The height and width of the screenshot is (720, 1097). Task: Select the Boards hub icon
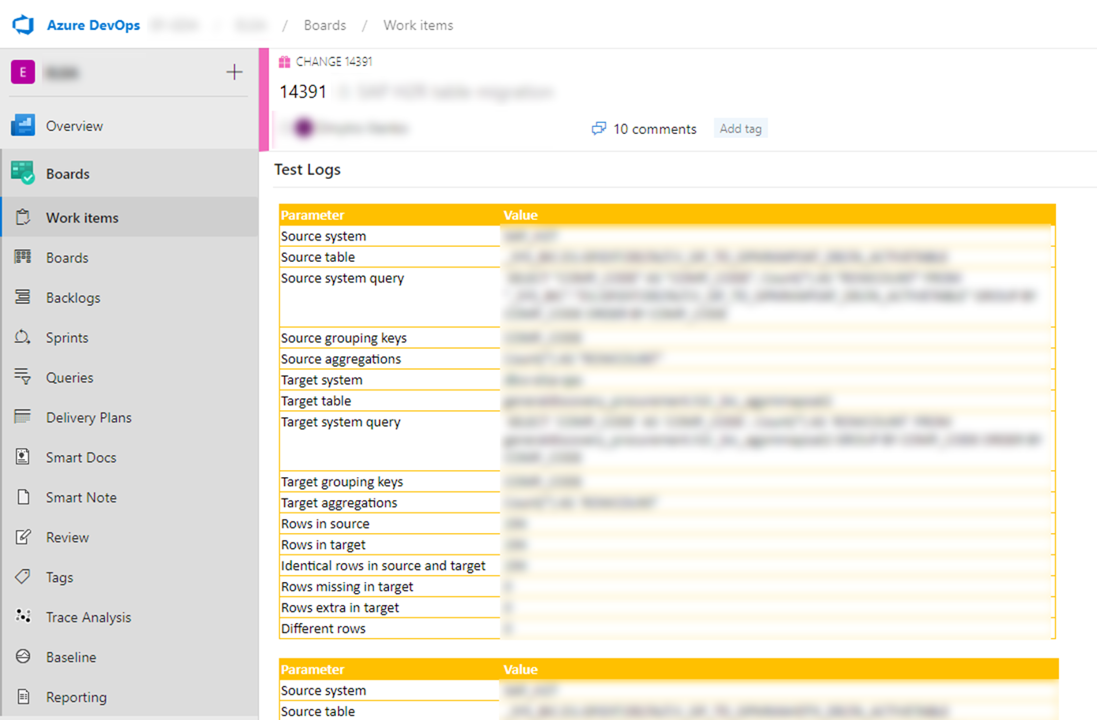(x=23, y=173)
